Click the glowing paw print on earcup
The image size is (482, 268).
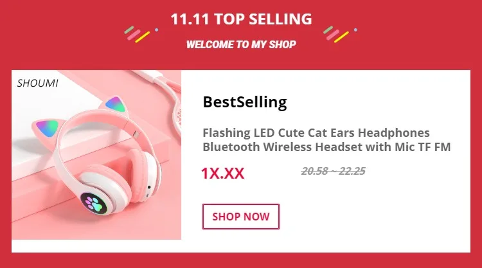pyautogui.click(x=93, y=204)
